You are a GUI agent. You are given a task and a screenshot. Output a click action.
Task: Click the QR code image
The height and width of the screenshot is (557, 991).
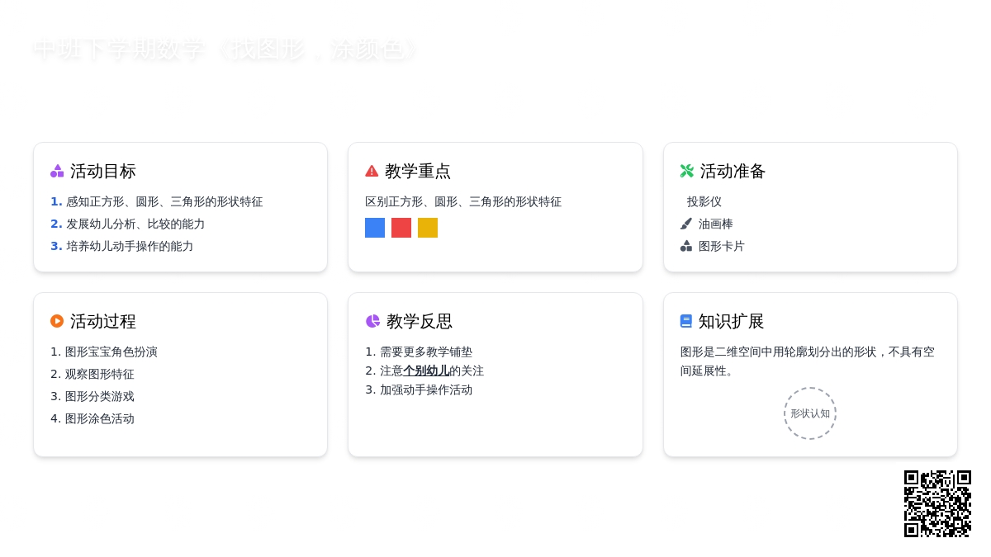coord(937,503)
